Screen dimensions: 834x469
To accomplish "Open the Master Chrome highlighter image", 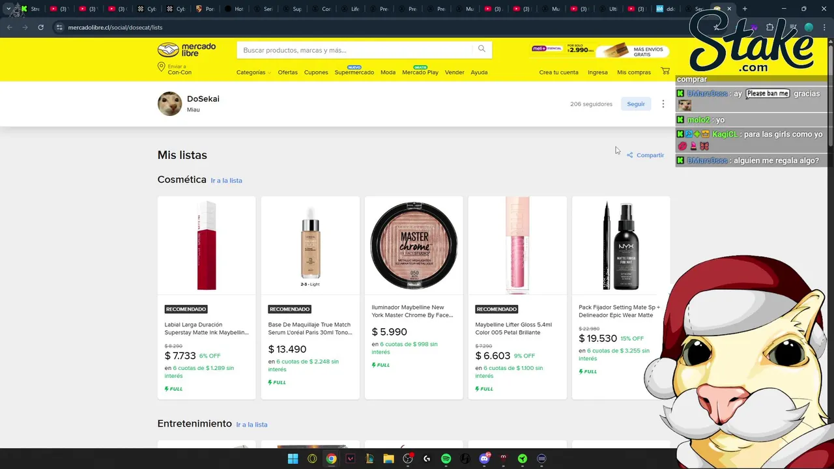I will click(x=414, y=245).
